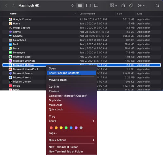Viewport: 163px width, 155px height.
Task: Select the Microsoft OneNote app icon
Action: click(x=10, y=61)
